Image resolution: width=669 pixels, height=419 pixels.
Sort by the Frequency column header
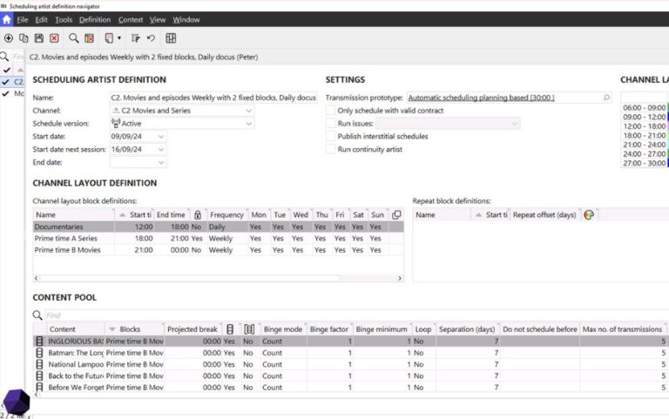click(x=226, y=214)
